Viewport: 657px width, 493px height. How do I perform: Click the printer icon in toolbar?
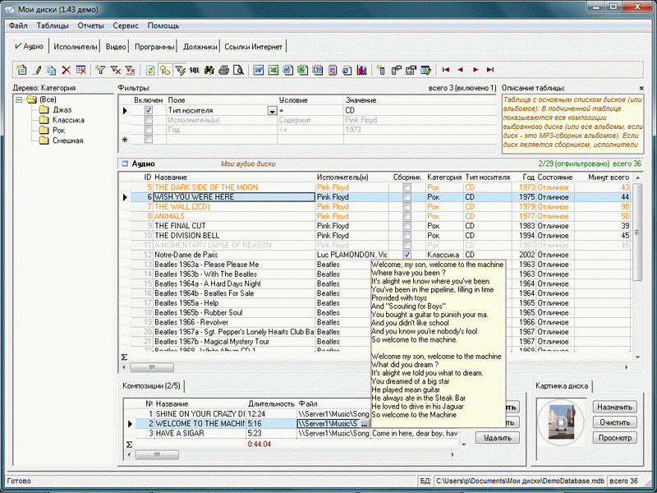point(223,70)
